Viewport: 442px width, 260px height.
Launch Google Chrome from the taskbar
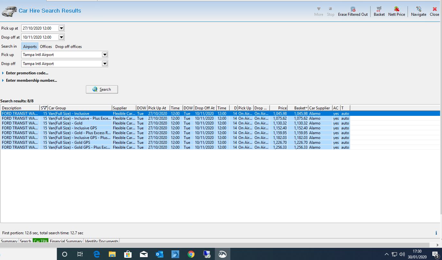(x=191, y=254)
